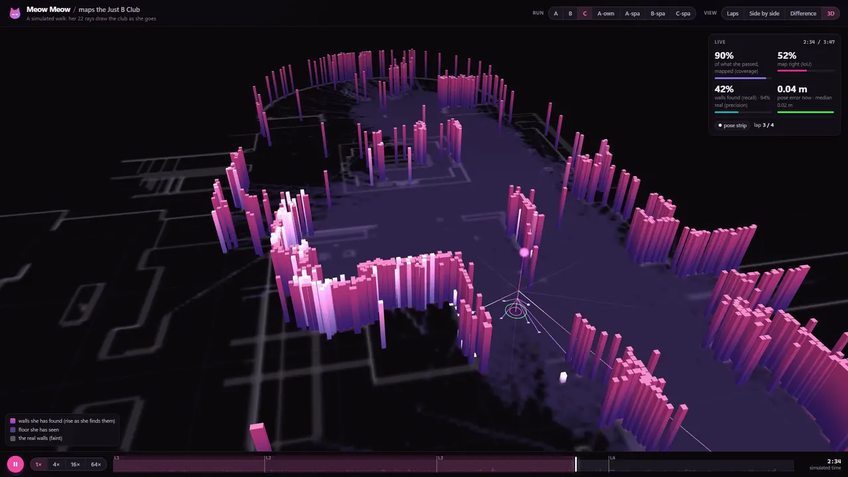Screen dimensions: 848x477
Task: Click the 0.04 m pose error value
Action: tap(792, 89)
